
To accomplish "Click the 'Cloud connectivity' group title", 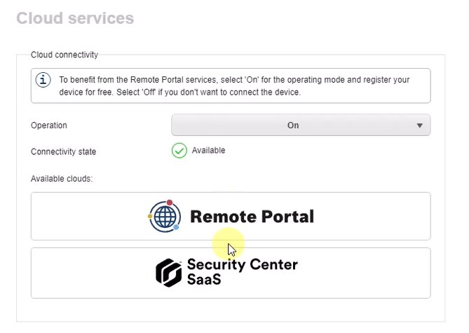I will (x=64, y=54).
